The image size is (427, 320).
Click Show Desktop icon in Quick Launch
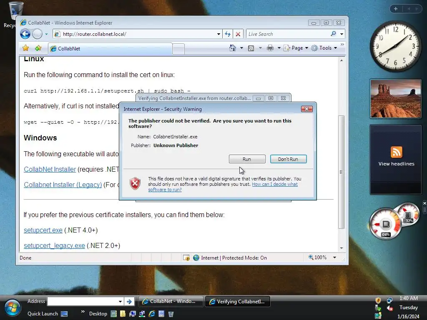pyautogui.click(x=64, y=314)
